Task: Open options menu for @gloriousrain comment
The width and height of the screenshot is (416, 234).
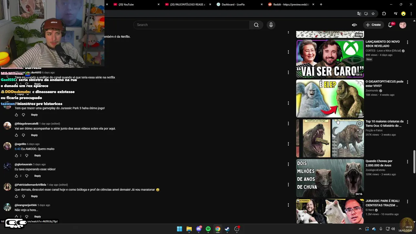Action: [288, 164]
